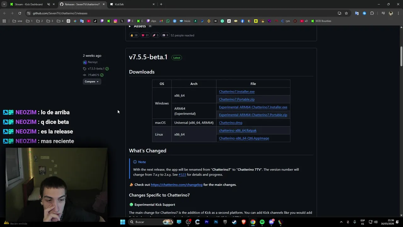Open the TikTok bookmark icon
The image size is (403, 227).
pyautogui.click(x=95, y=21)
